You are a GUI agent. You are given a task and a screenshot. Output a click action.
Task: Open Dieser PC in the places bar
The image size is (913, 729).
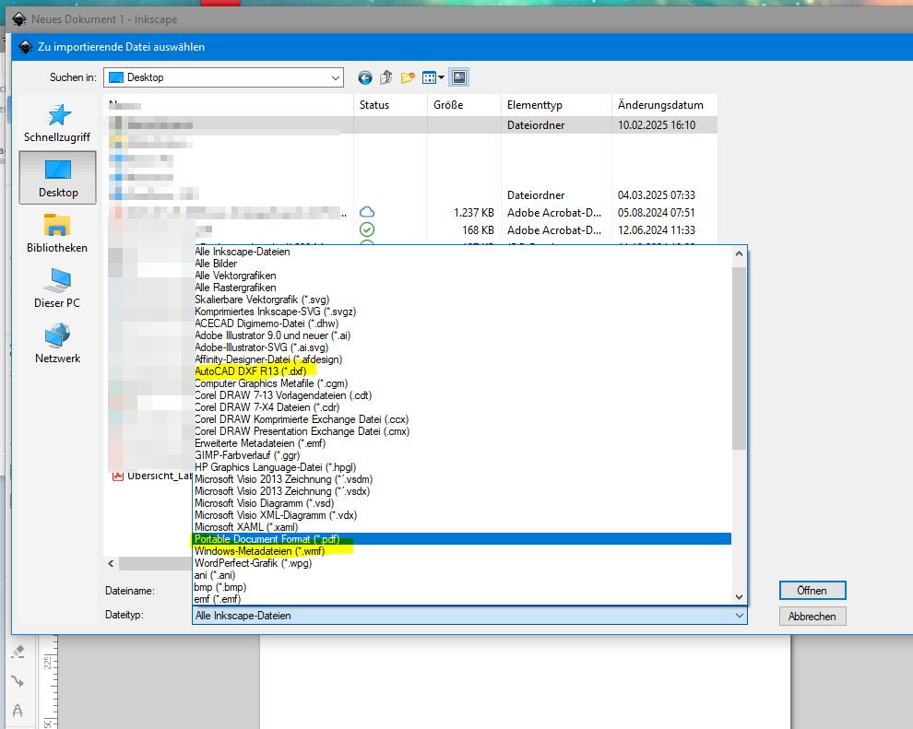[x=57, y=288]
